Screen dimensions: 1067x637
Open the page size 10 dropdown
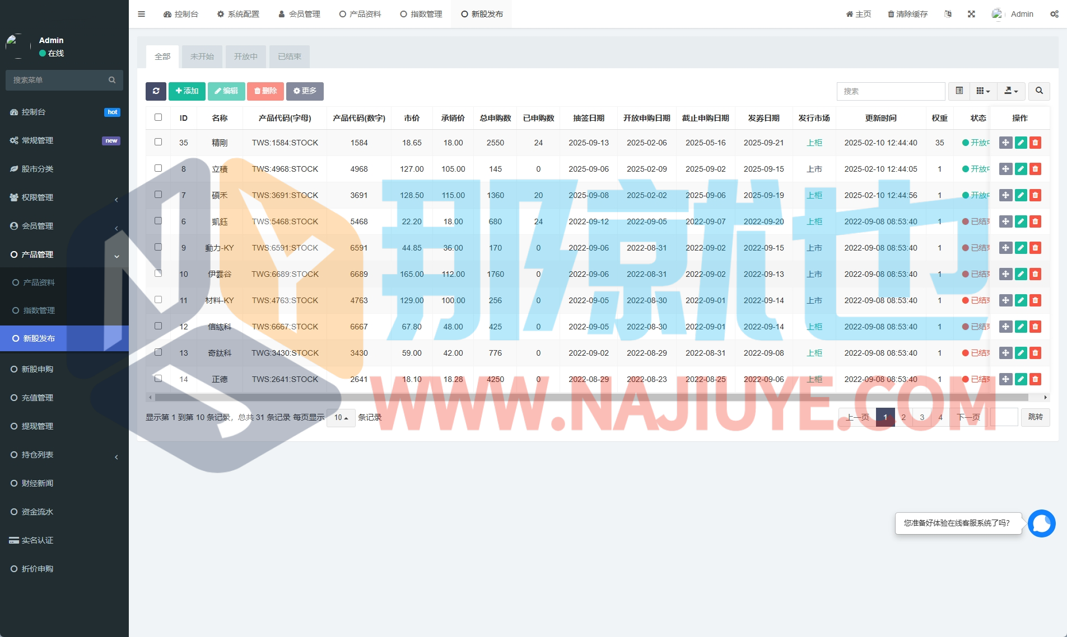point(341,418)
